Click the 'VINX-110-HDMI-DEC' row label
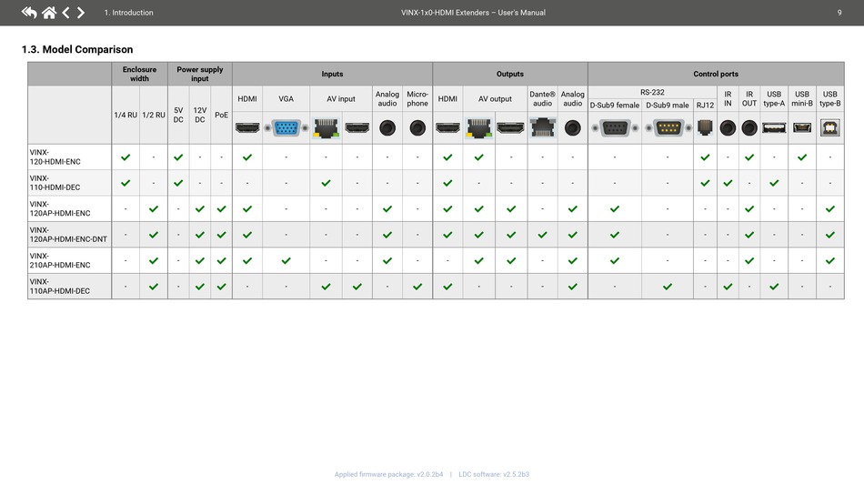Screen dimensions: 864x485 click(55, 183)
